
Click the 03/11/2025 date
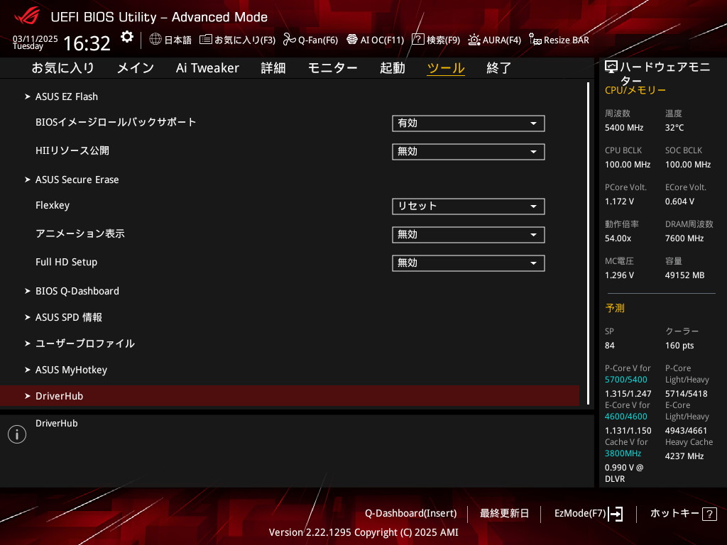pos(35,39)
